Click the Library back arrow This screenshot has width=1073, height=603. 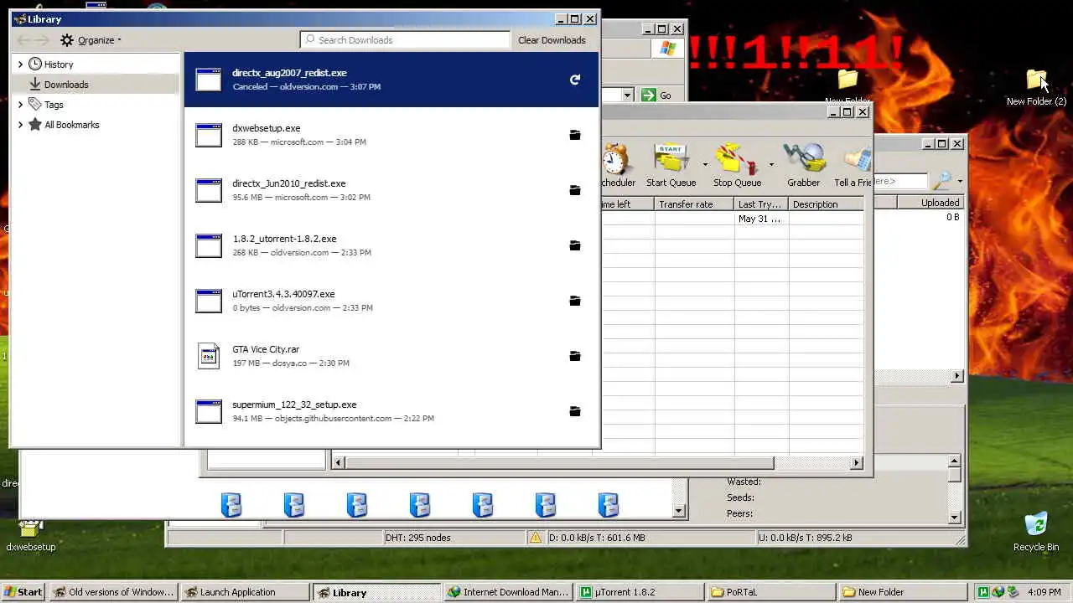coord(24,39)
